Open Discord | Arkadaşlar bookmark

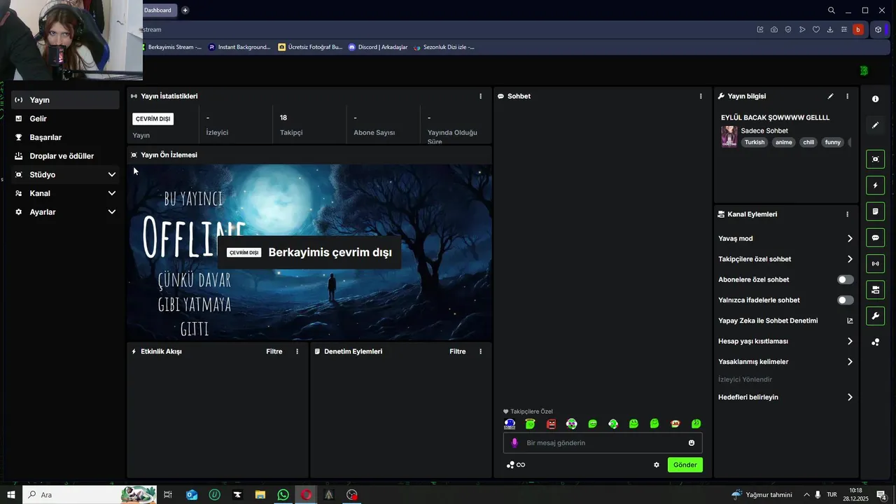coord(378,47)
